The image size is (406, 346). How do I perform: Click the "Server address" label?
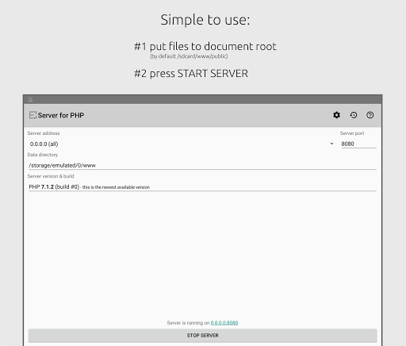coord(44,133)
